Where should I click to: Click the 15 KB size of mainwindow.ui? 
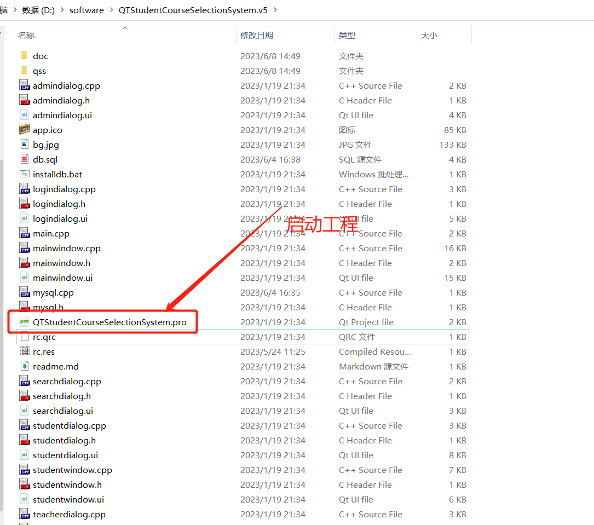(455, 278)
